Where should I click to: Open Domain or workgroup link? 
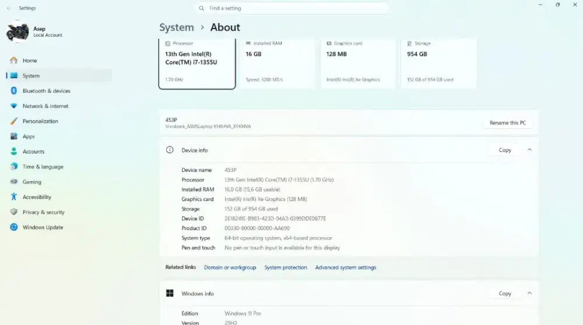click(x=230, y=267)
